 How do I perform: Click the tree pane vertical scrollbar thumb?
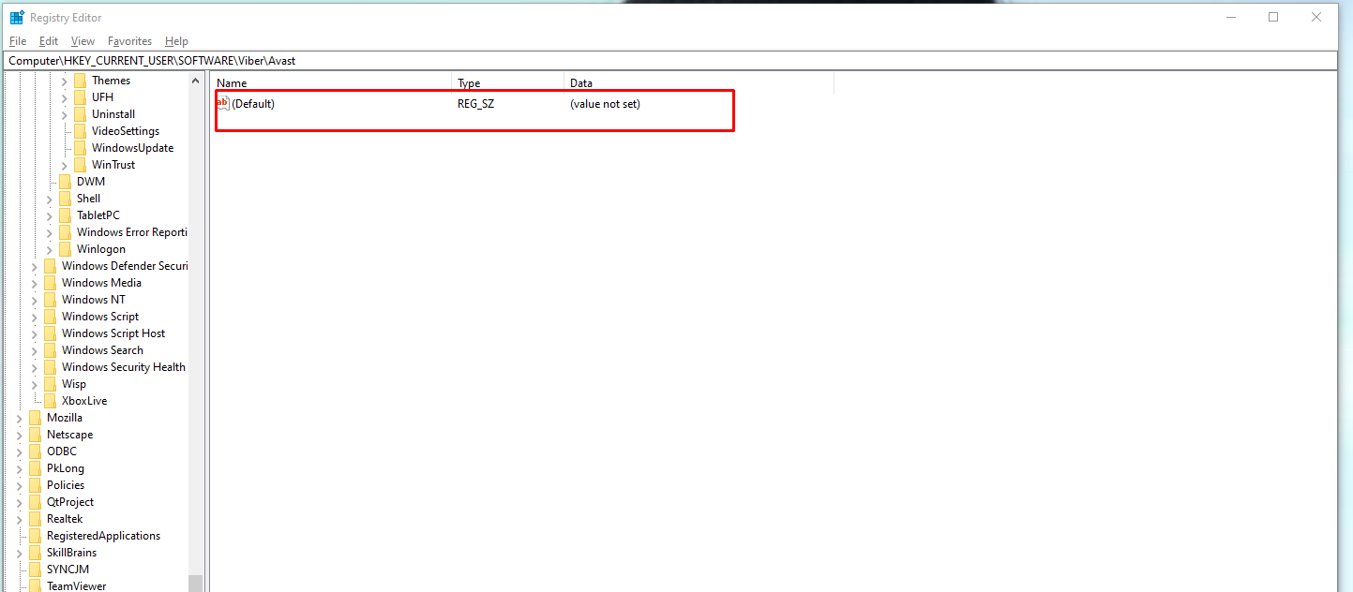(x=196, y=583)
